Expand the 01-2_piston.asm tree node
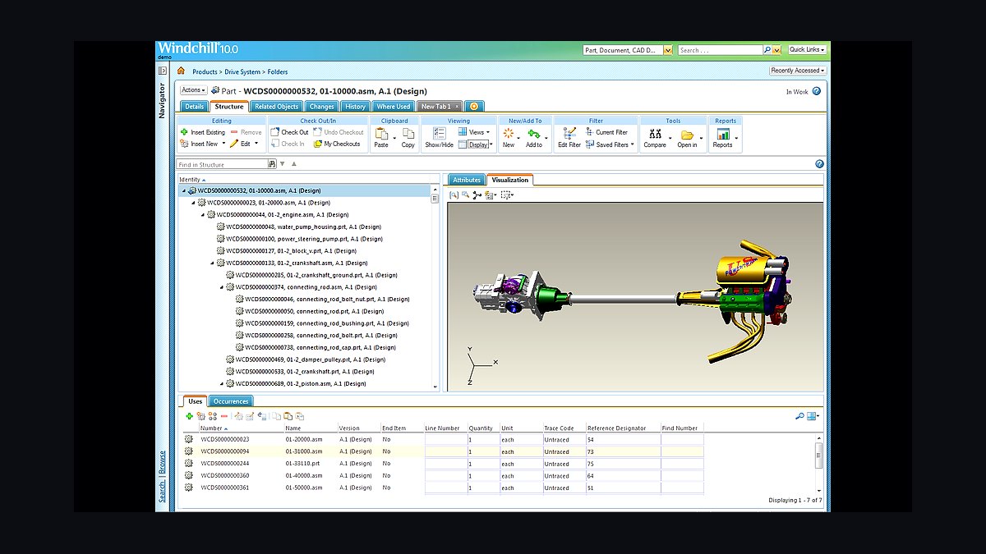This screenshot has height=554, width=986. 222,383
